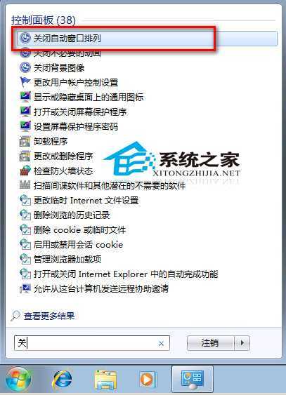Expand the arrow next to 注销
This screenshot has height=395, width=286.
point(242,343)
